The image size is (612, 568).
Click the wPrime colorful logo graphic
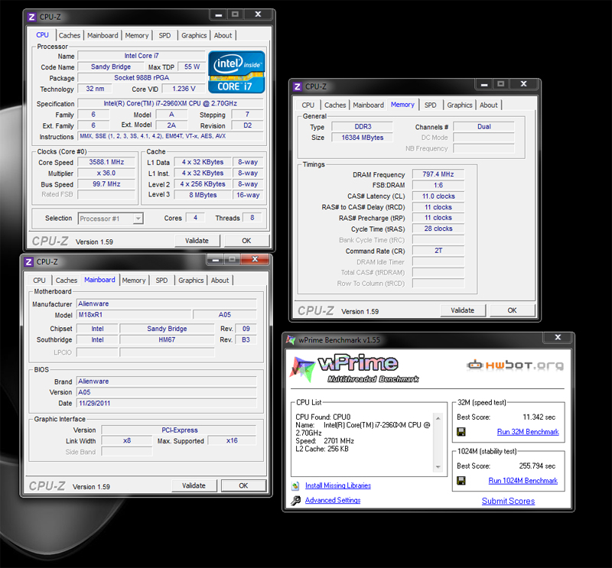point(302,368)
